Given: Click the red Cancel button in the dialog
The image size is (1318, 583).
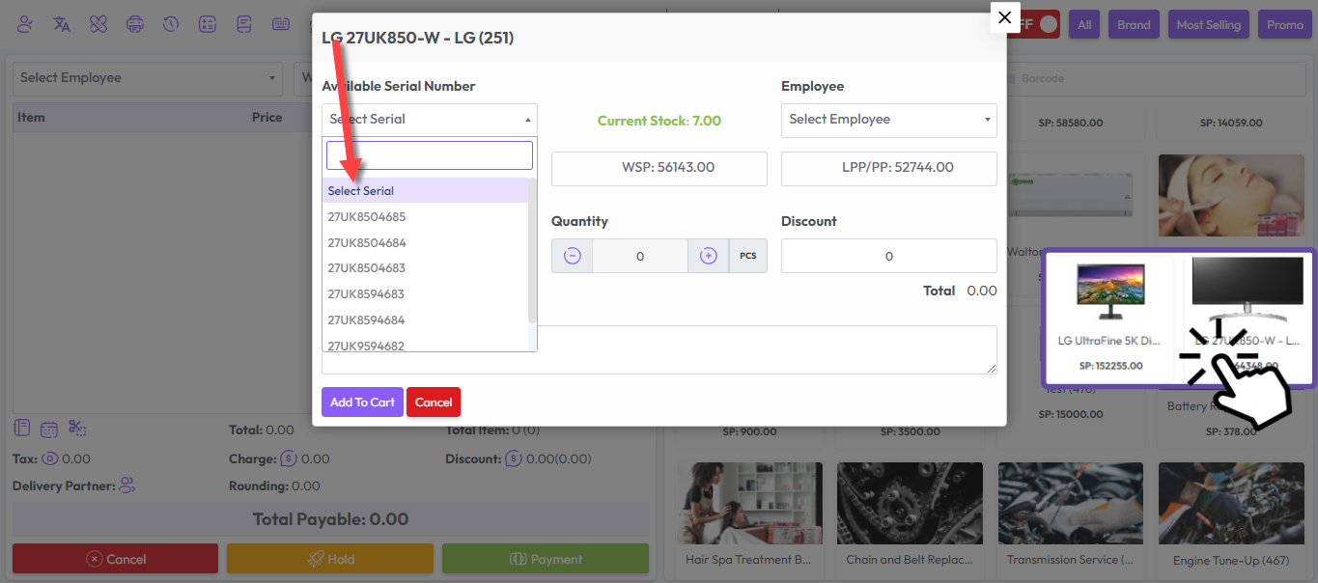Looking at the screenshot, I should point(434,403).
